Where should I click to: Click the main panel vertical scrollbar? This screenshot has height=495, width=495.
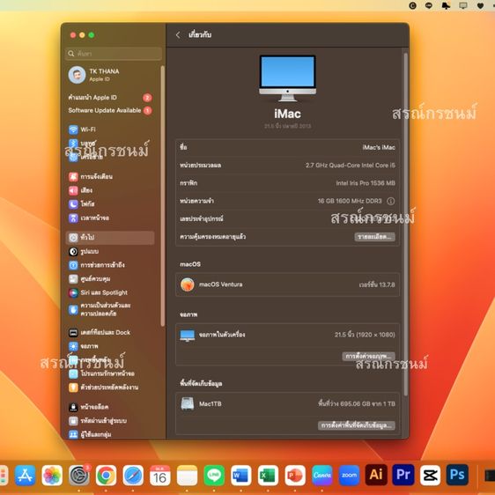(x=406, y=224)
